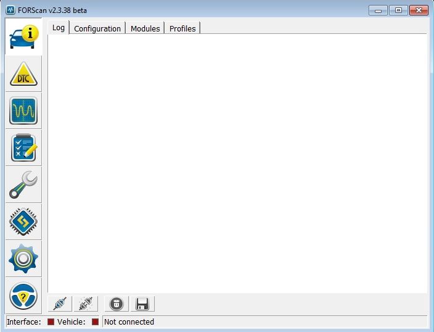Viewport: 434px width, 332px height.
Task: Click the FORScan title bar app icon
Action: (10, 10)
